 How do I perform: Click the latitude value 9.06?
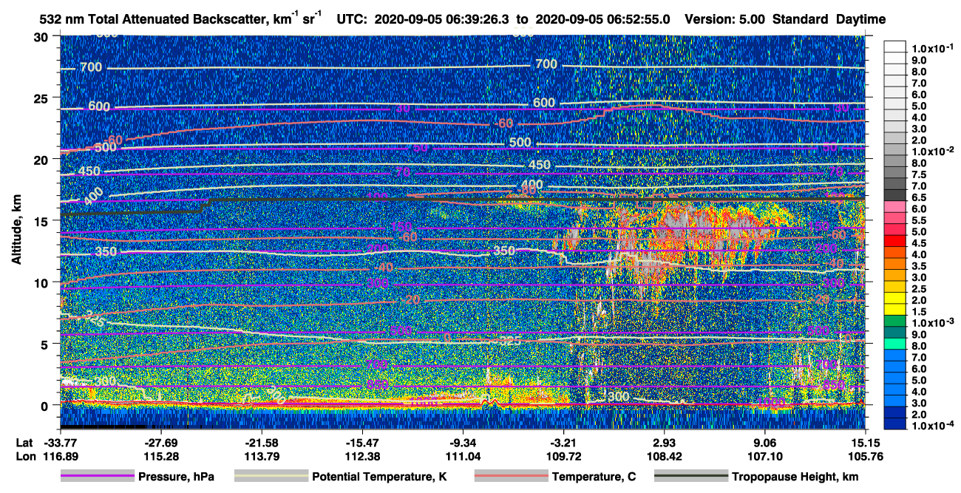(765, 443)
